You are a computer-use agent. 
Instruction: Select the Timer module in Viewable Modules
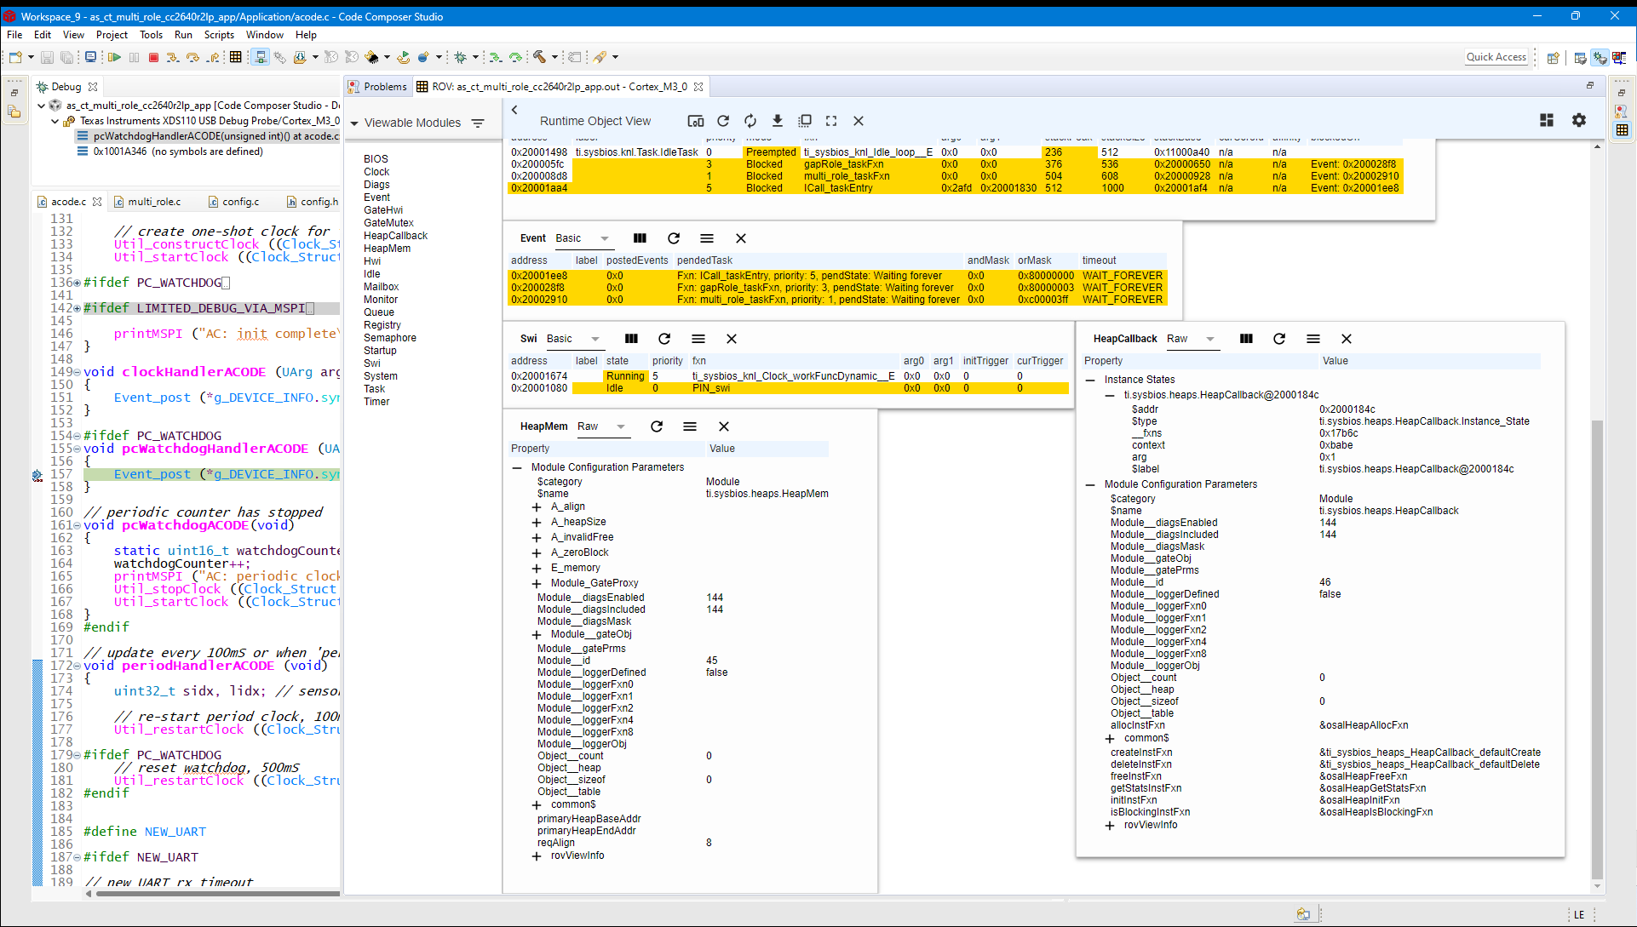pyautogui.click(x=376, y=402)
